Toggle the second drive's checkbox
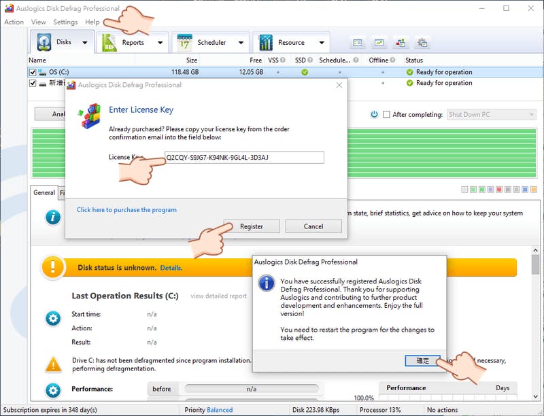Viewport: 544px width, 416px height. (x=33, y=83)
